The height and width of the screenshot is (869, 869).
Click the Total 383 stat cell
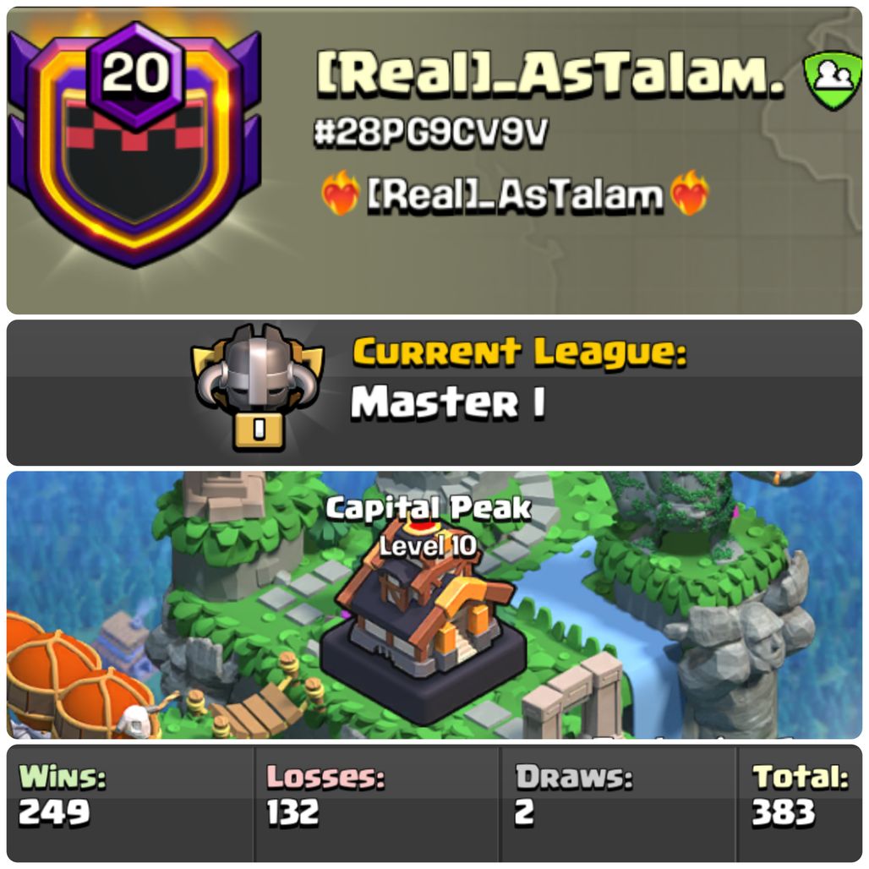point(800,803)
